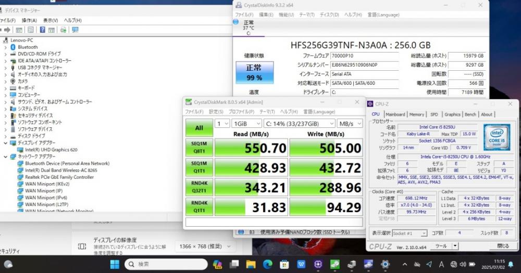Image resolution: width=521 pixels, height=273 pixels.
Task: Run the RND4K Q32T1 test button
Action: [199, 187]
